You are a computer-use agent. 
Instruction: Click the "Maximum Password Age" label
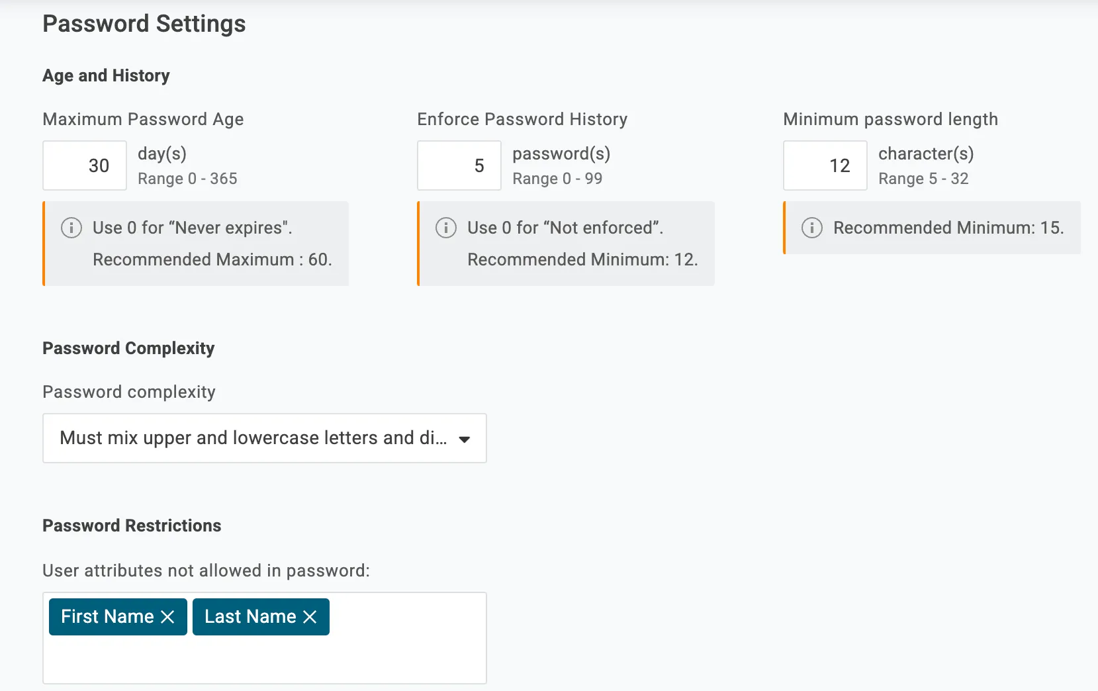coord(143,119)
